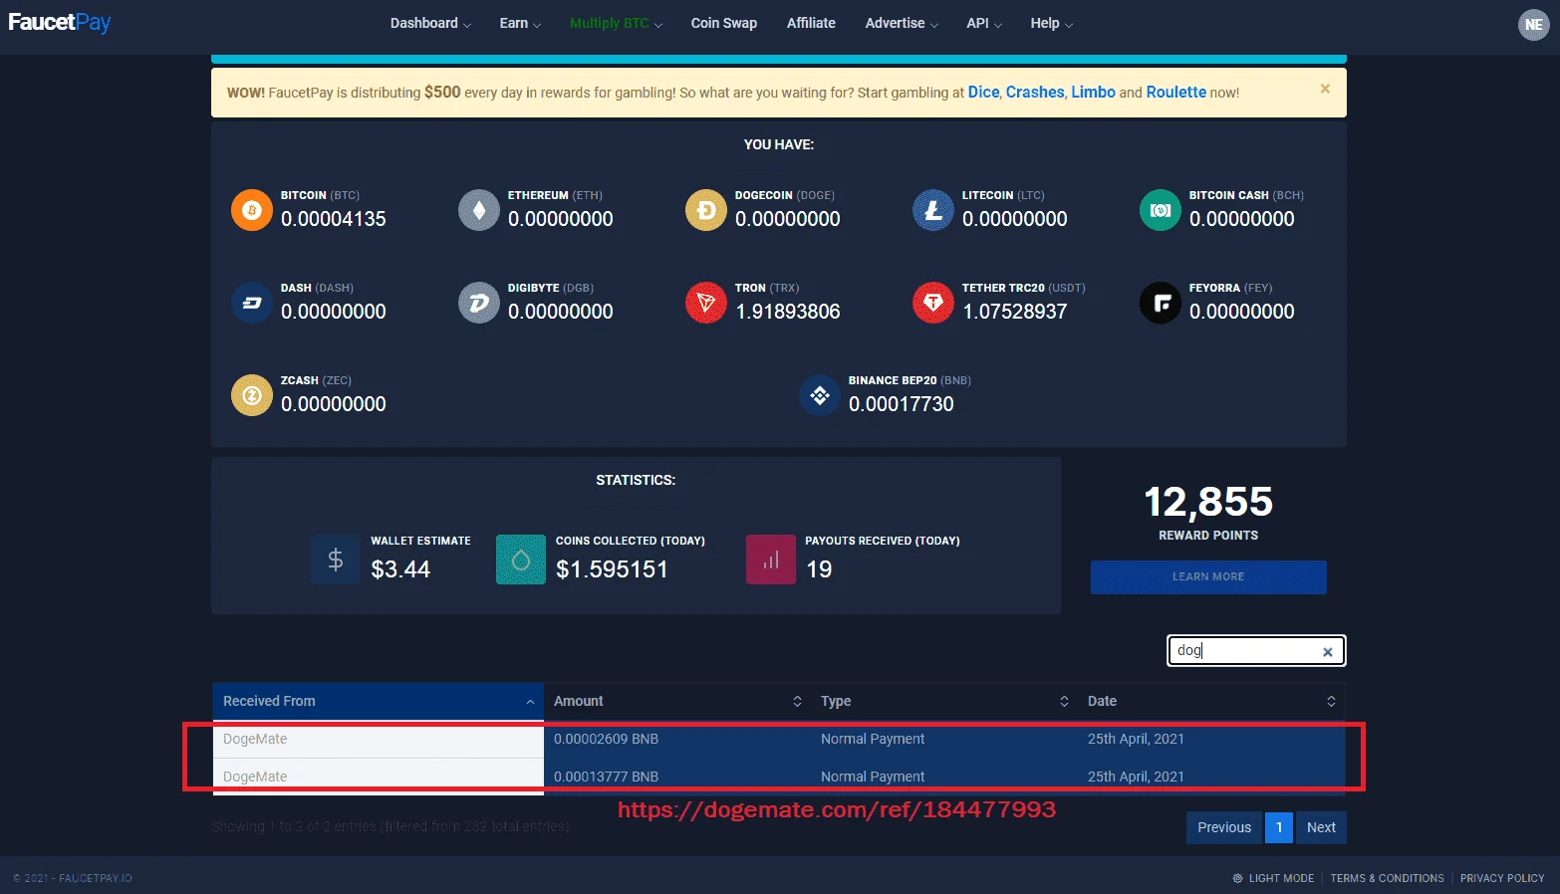Open the API dropdown menu
1560x894 pixels.
click(984, 23)
